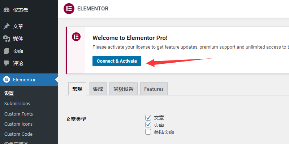The height and width of the screenshot is (144, 289).
Task: Enable the 着陆页面 checkbox
Action: click(148, 132)
